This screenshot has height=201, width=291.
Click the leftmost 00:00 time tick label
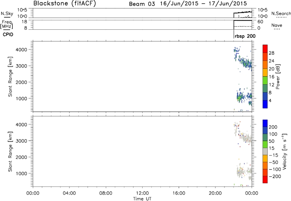click(x=33, y=193)
